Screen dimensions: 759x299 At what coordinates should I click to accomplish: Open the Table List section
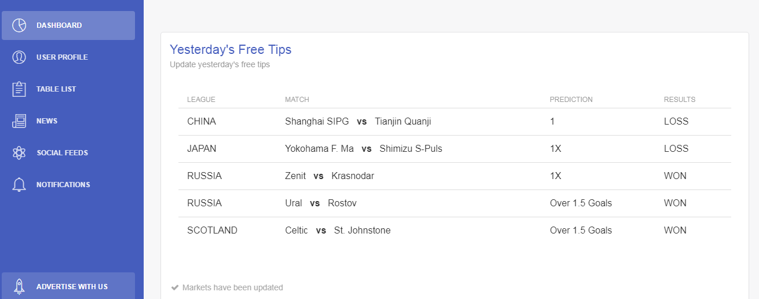(x=56, y=89)
